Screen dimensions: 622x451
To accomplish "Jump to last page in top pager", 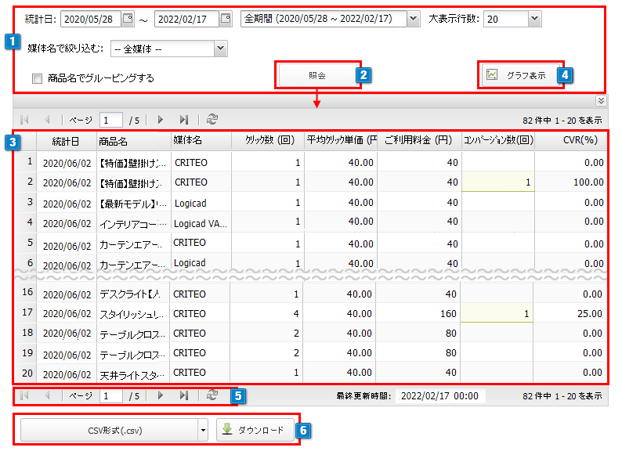I will click(184, 120).
